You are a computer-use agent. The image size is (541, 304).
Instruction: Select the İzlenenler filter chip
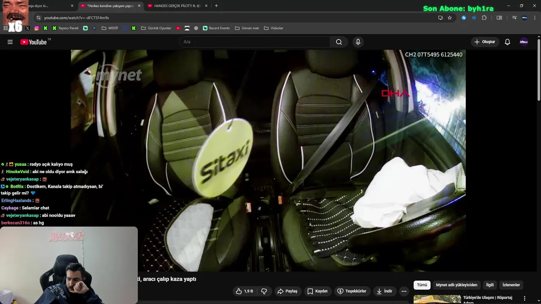coord(511,285)
